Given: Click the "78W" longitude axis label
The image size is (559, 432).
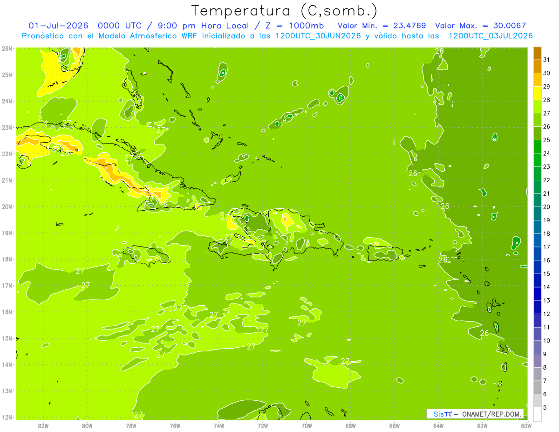Looking at the screenshot, I should (x=131, y=425).
